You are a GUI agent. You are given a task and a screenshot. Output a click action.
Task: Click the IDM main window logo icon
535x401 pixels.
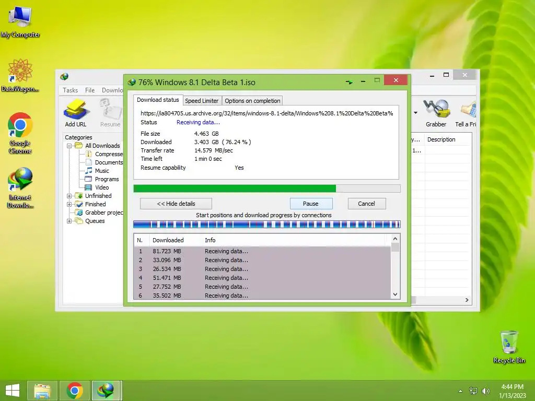(x=64, y=76)
